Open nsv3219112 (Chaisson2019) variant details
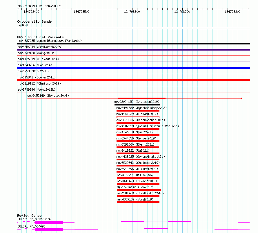Viewport: 258px width, 233px height. point(39,83)
